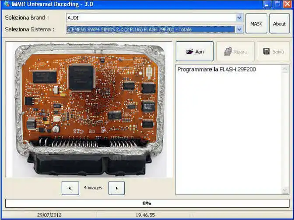Click the 'Seleziona Brand :' label

[27, 18]
